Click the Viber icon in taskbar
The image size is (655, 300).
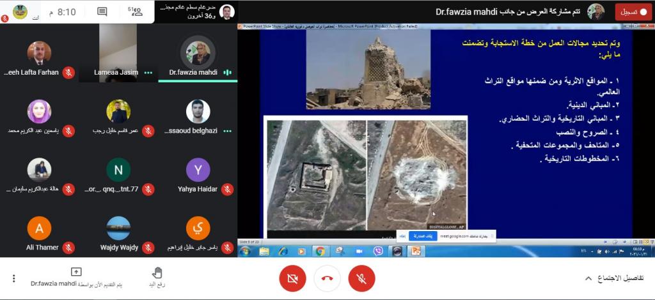click(377, 251)
